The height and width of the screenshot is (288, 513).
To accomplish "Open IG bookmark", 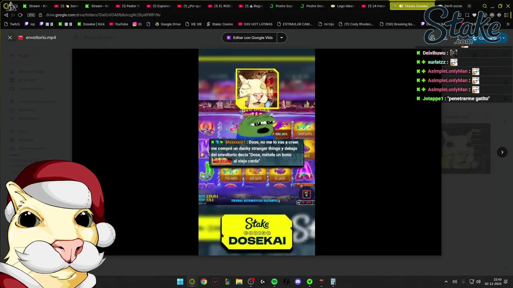I will (x=137, y=24).
